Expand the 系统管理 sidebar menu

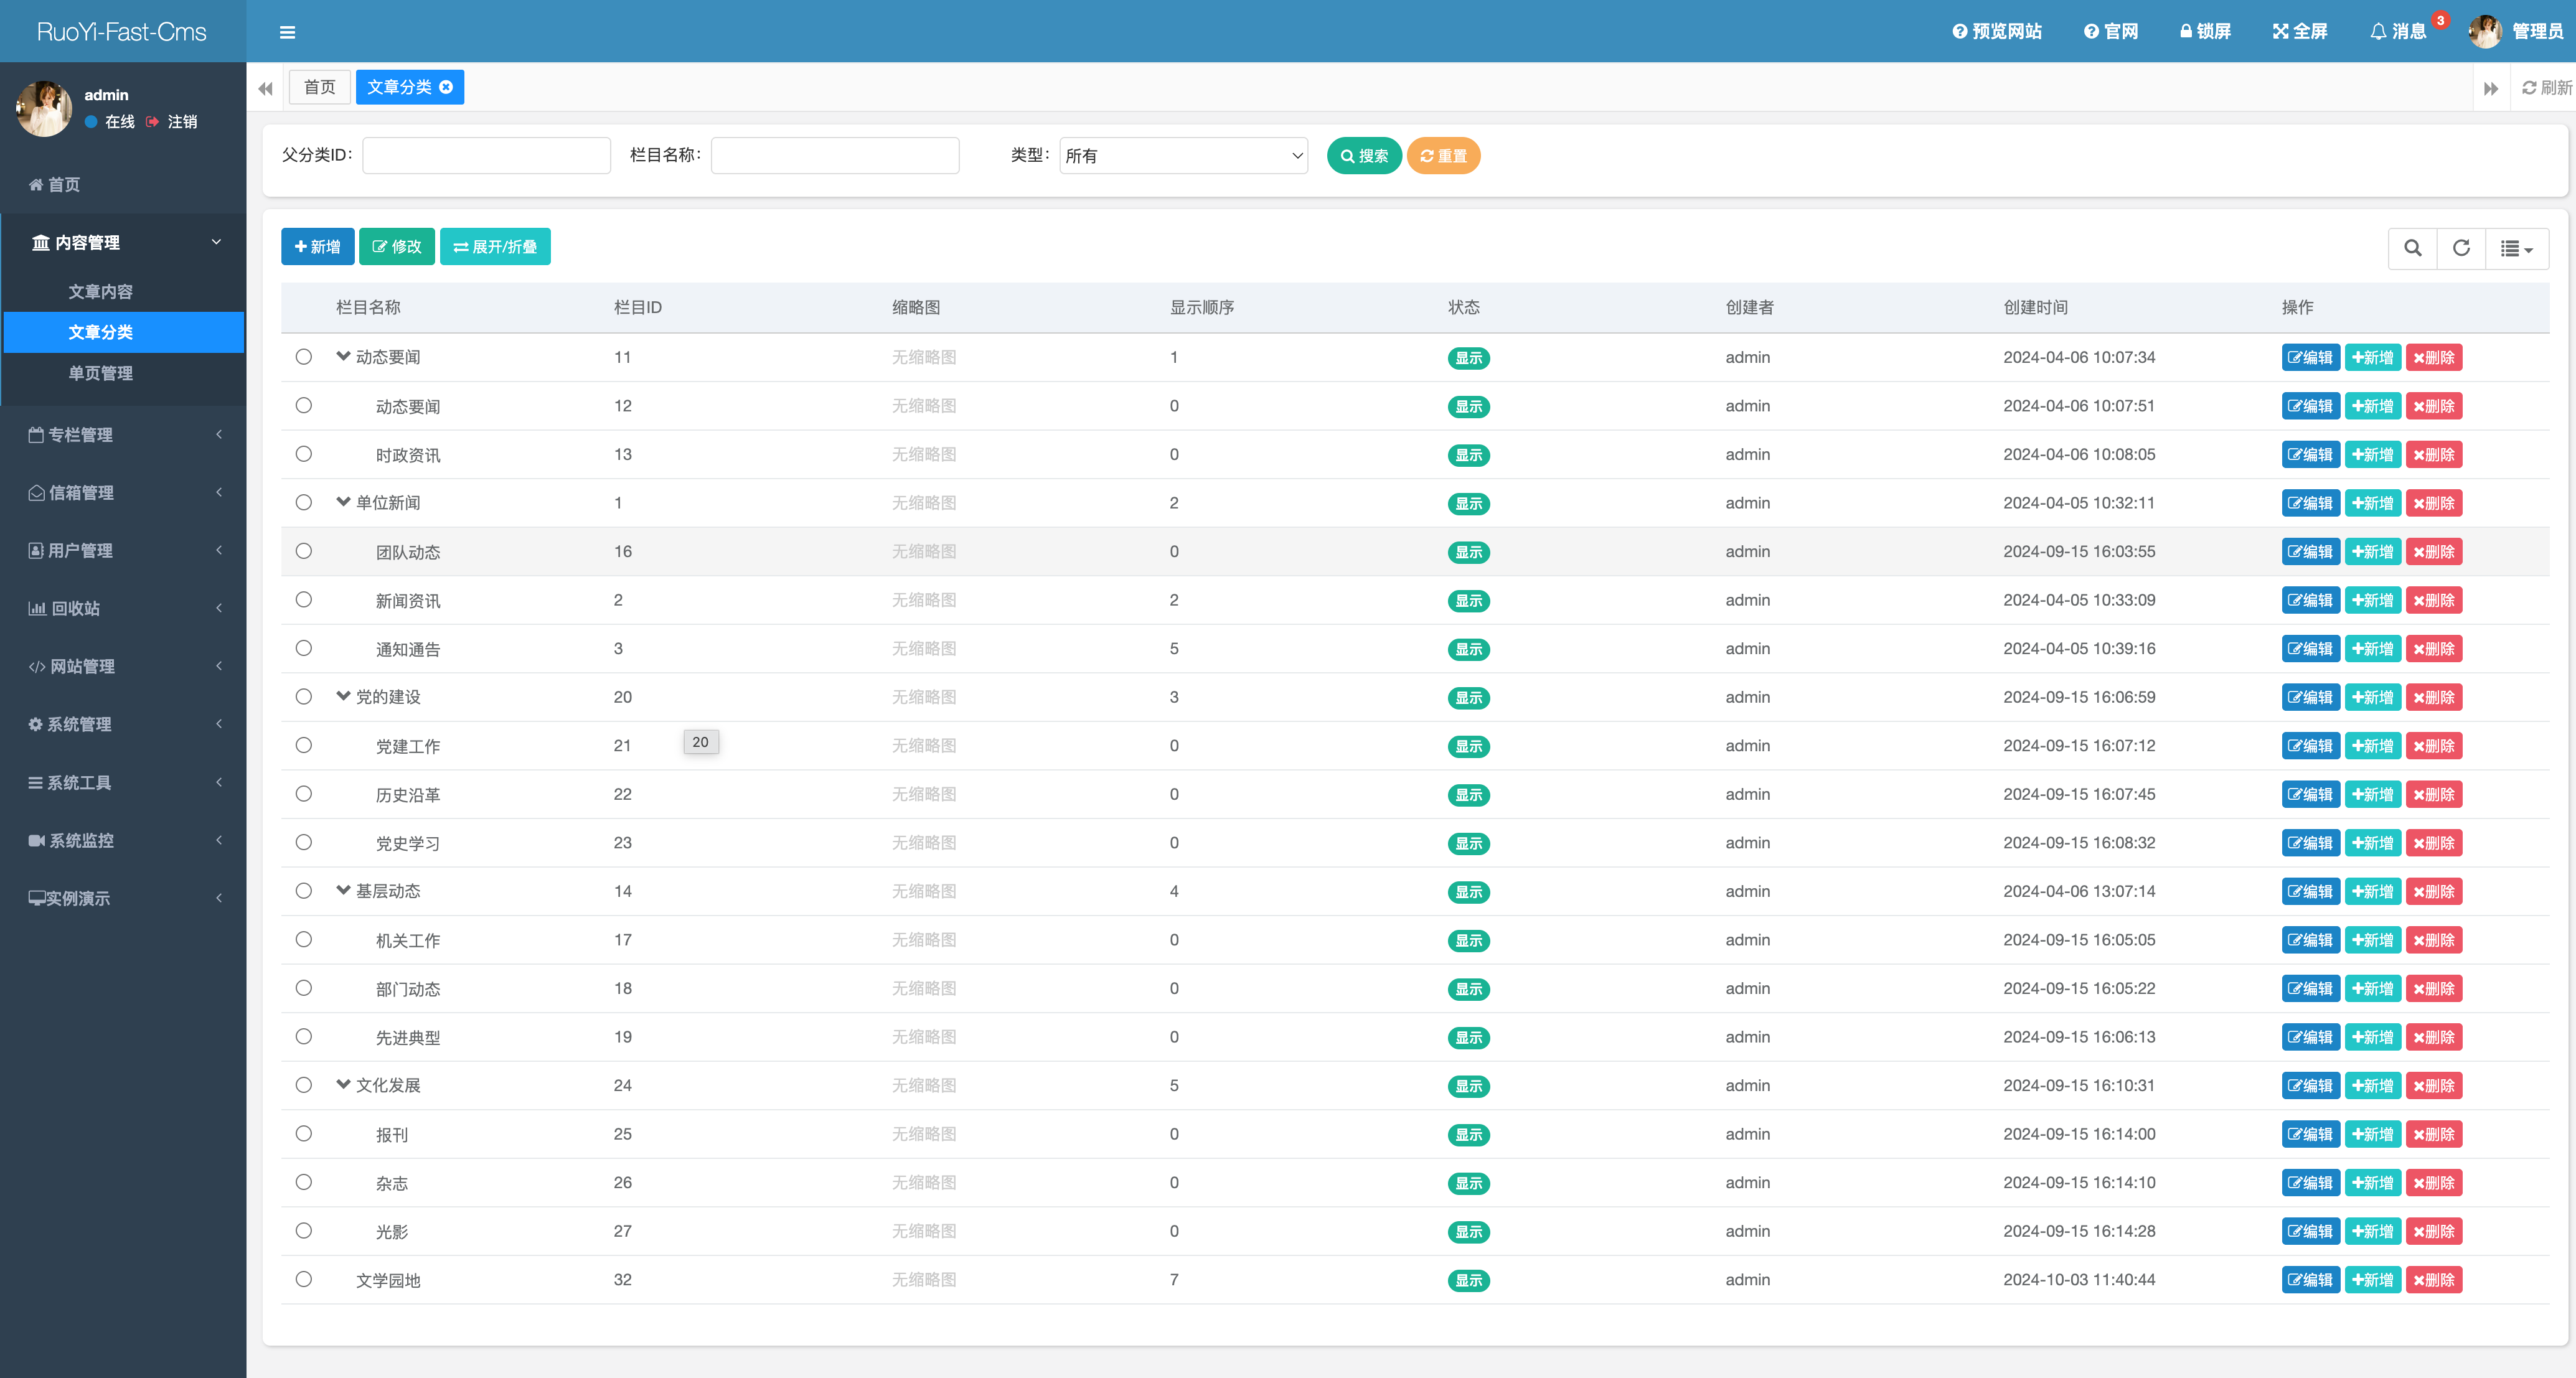[x=123, y=724]
